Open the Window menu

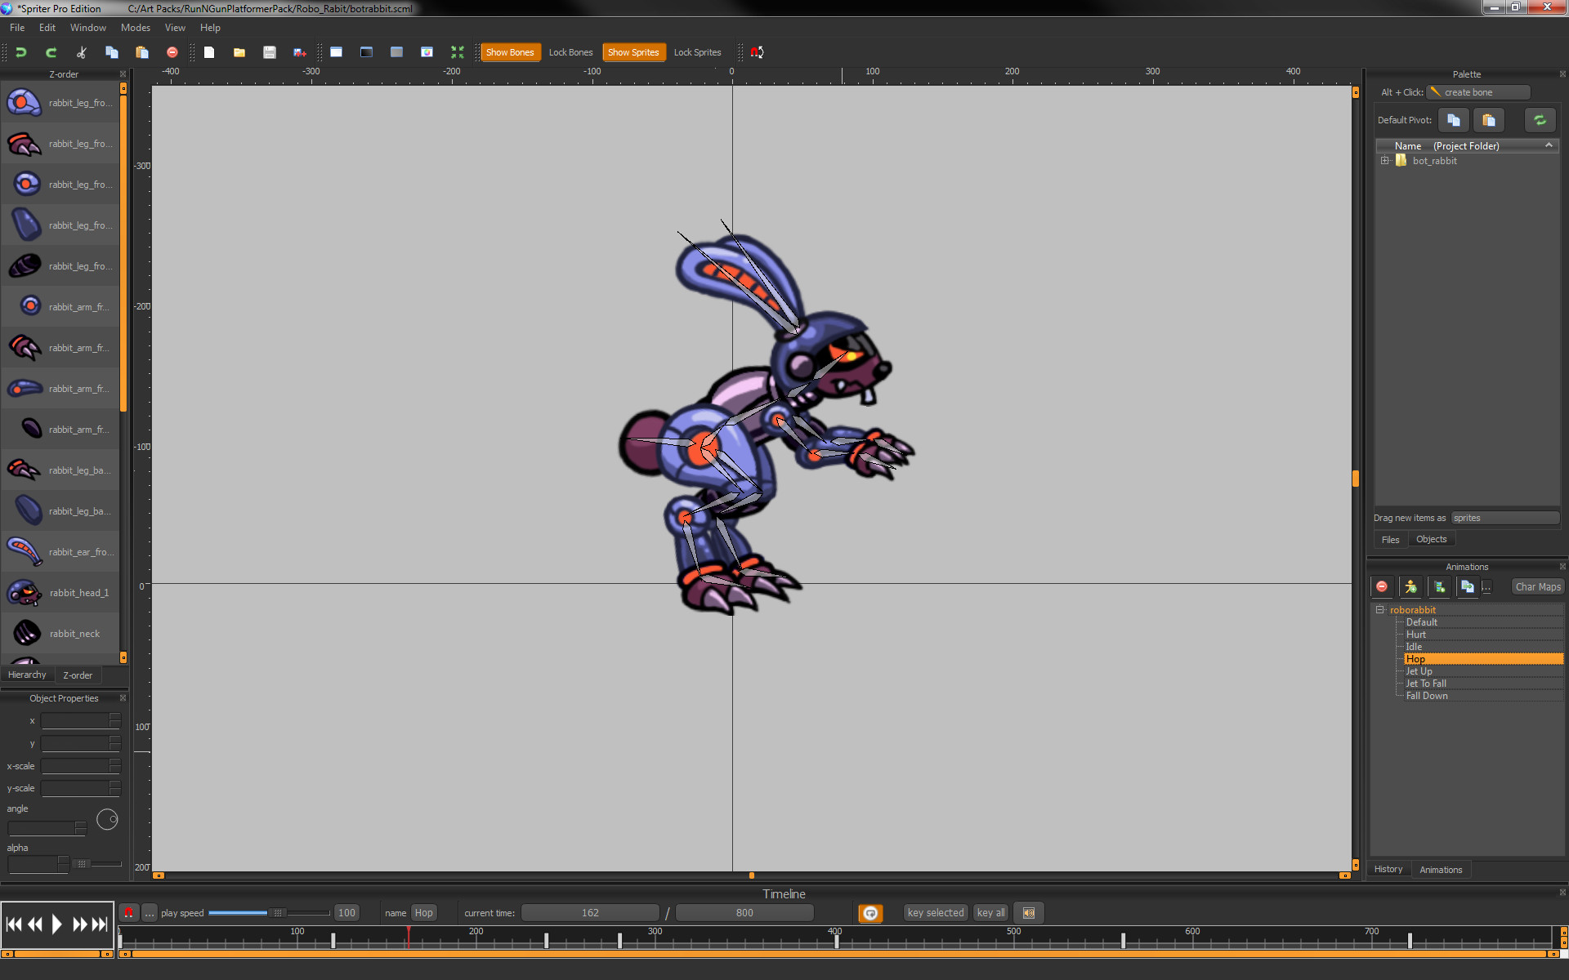[87, 27]
